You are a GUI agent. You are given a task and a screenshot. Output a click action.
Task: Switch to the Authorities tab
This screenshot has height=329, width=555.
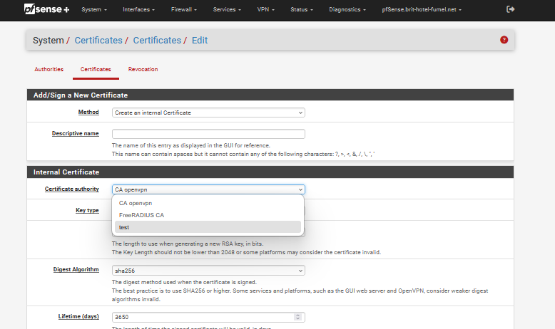49,69
